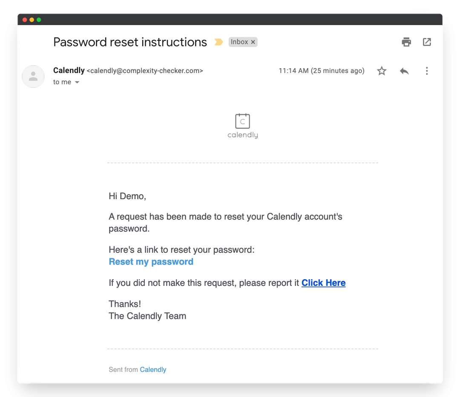Open the 'Reset my password' link
Viewport: 460px width, 397px height.
click(x=151, y=261)
